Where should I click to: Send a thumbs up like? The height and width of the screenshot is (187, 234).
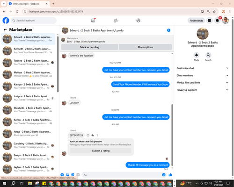click(x=170, y=175)
